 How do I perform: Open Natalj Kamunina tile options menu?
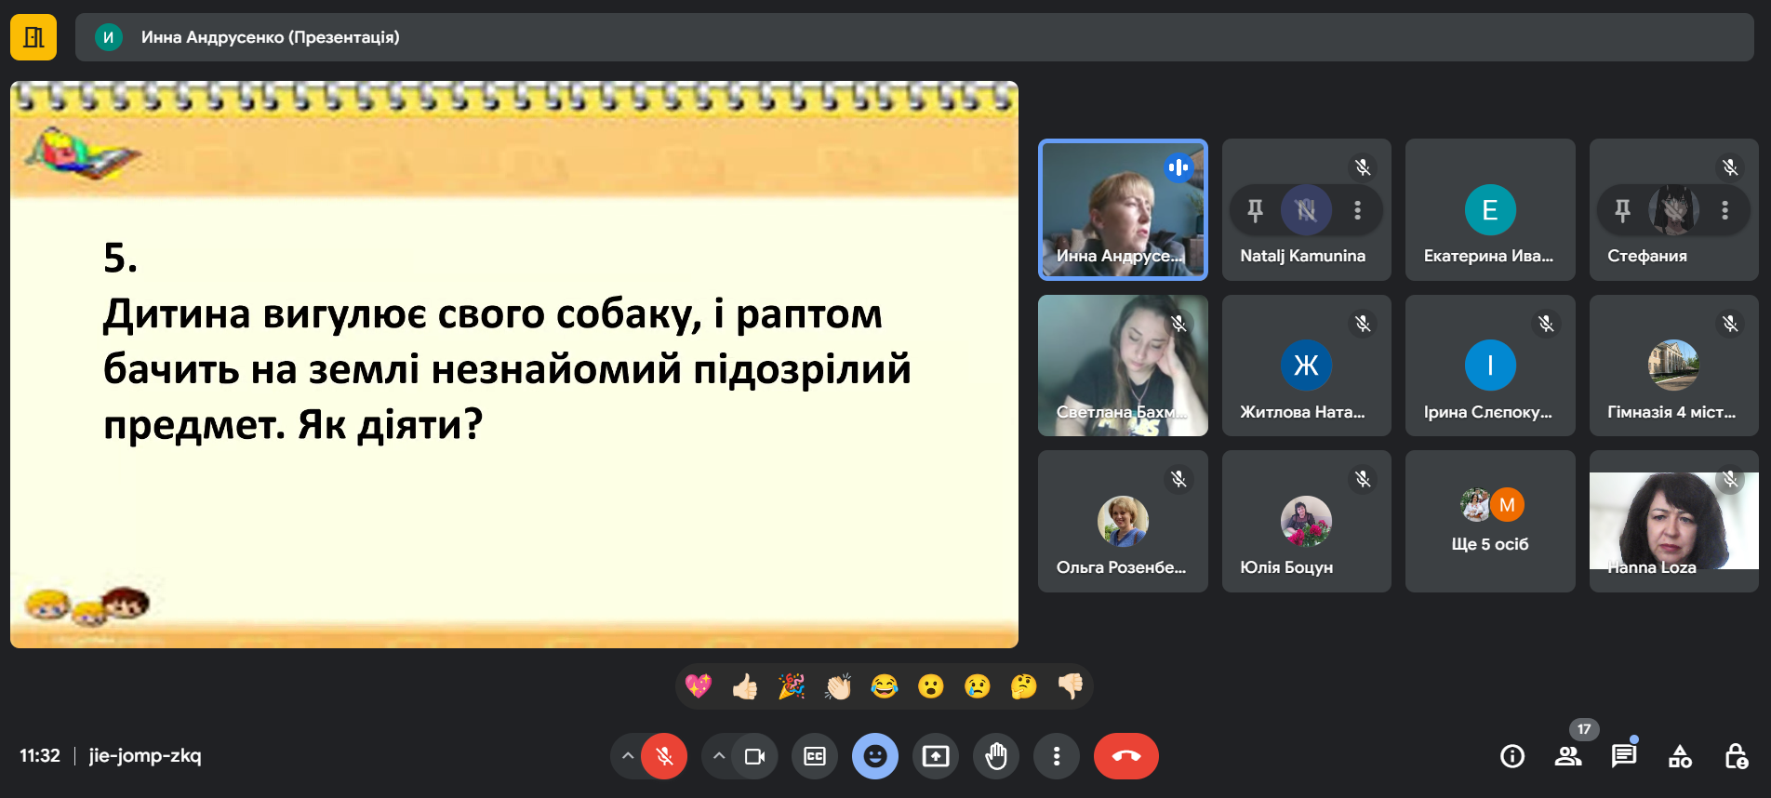coord(1357,210)
